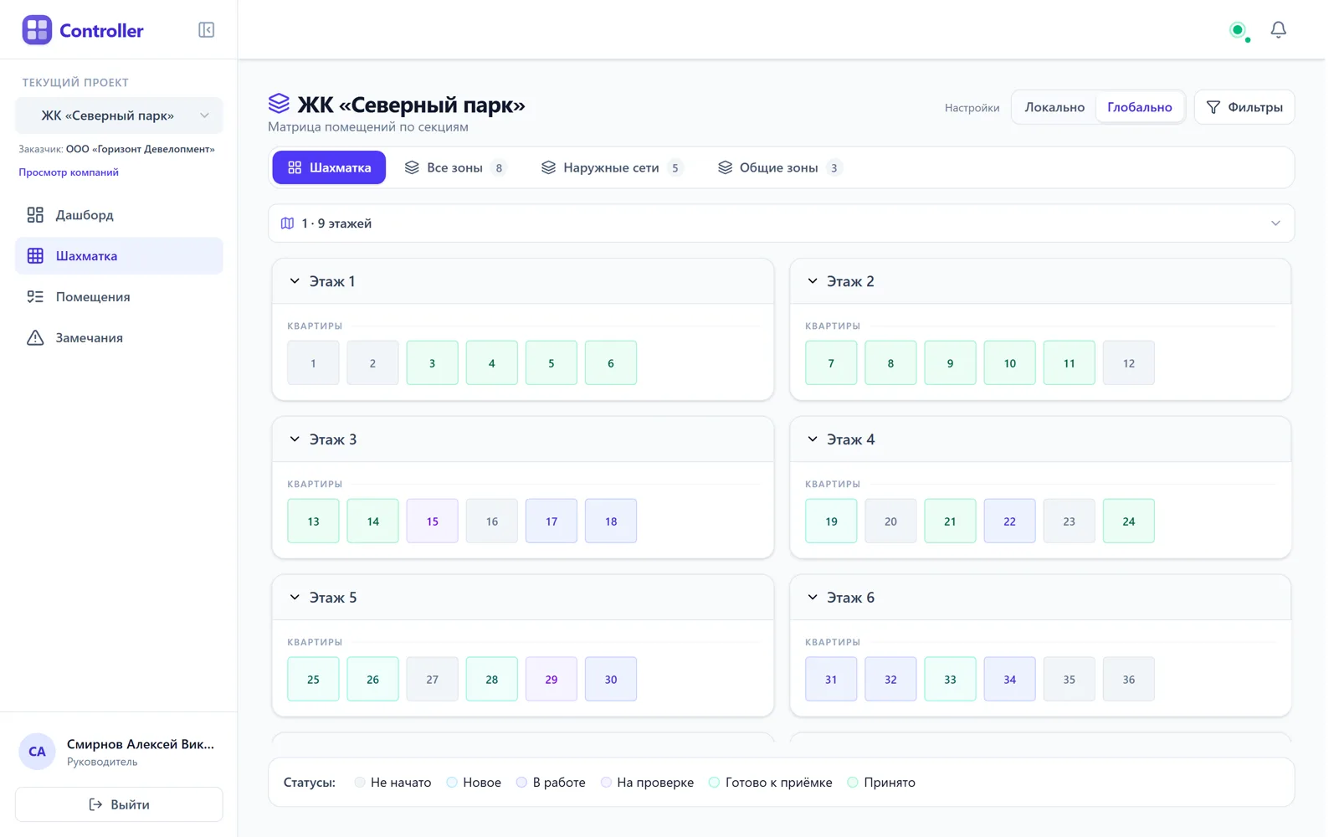Open apartment 22 tile
The image size is (1339, 837).
pyautogui.click(x=1009, y=521)
